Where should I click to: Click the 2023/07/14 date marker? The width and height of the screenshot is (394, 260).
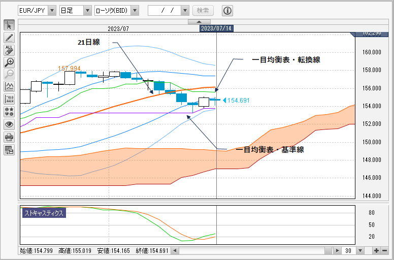(216, 28)
